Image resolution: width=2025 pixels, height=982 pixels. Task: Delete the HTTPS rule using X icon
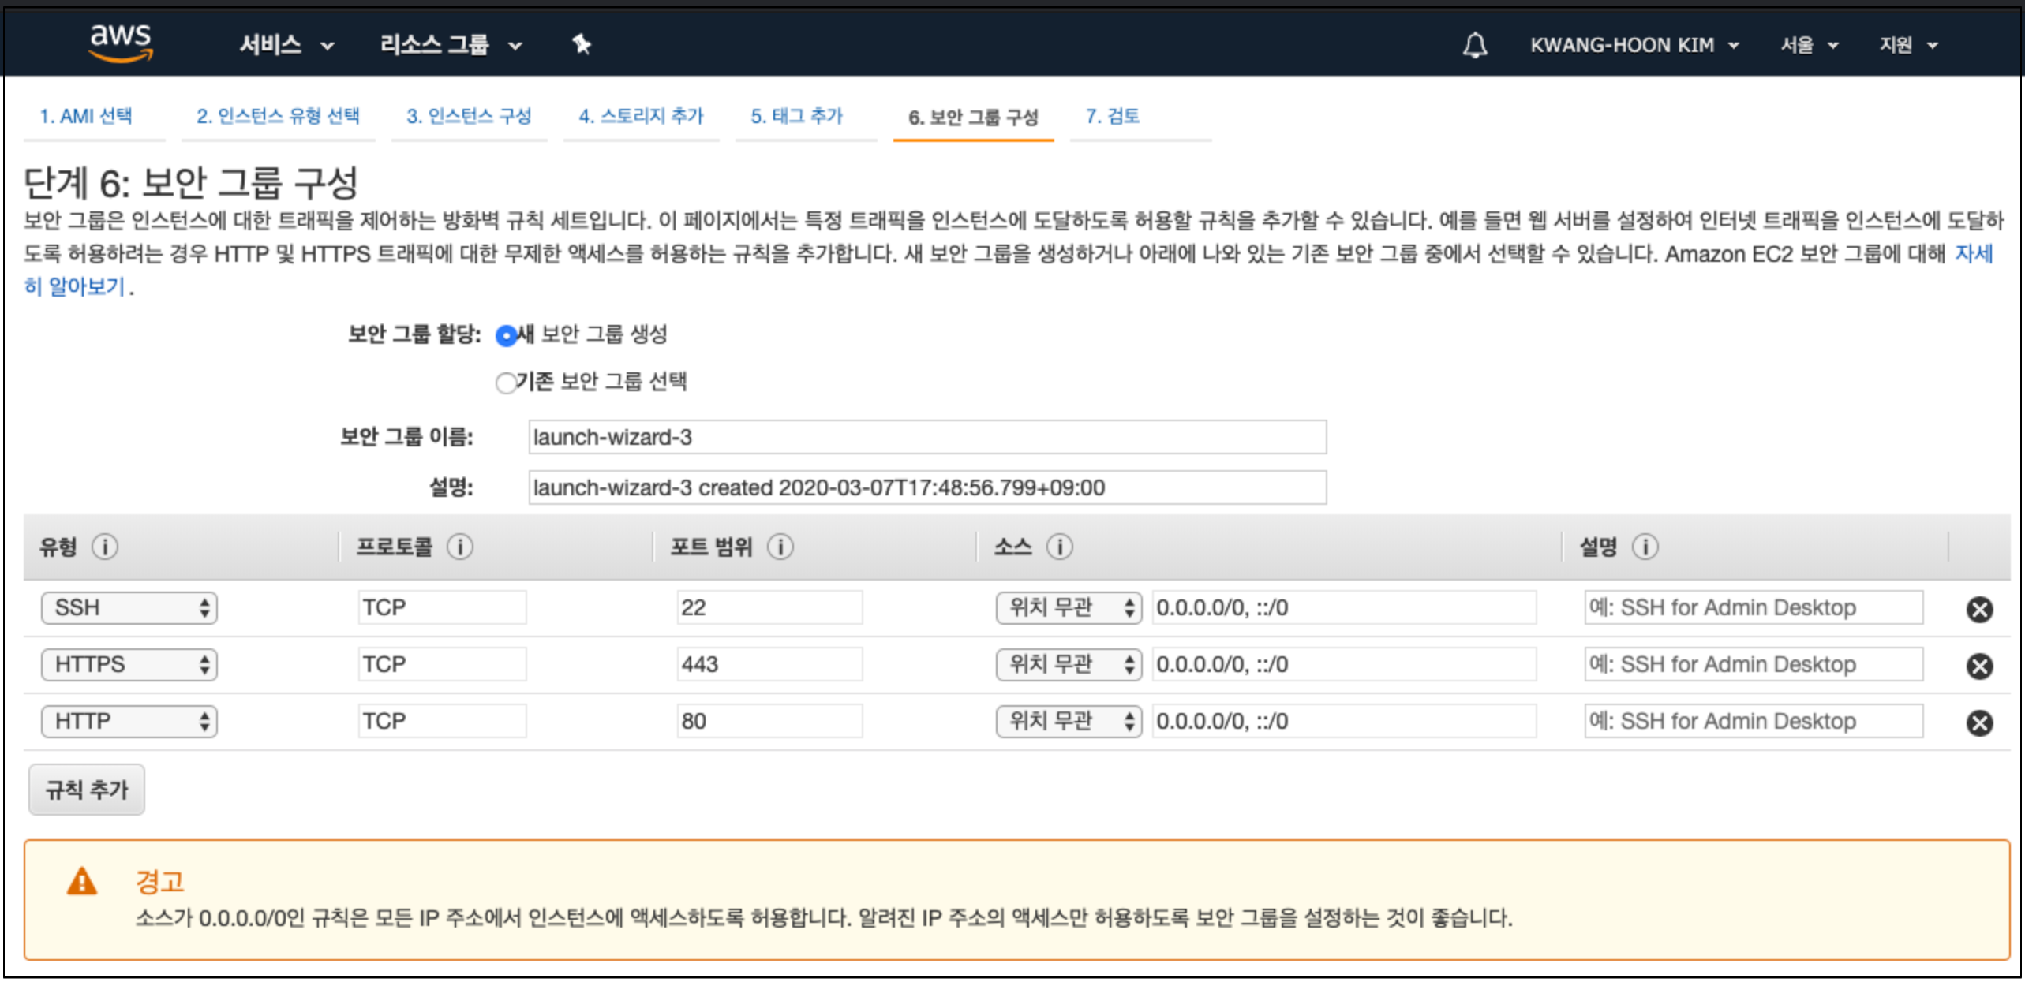tap(1978, 666)
